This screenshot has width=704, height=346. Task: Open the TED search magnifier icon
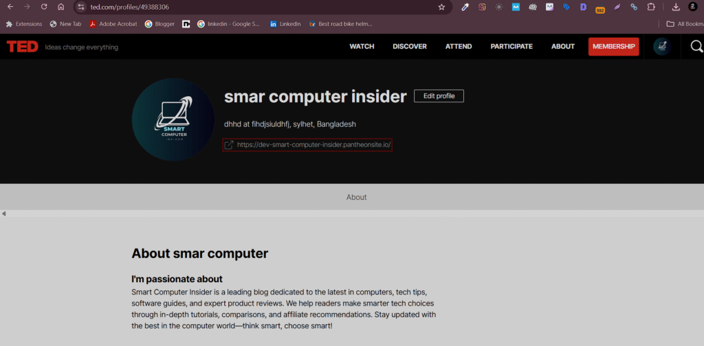[x=696, y=47]
